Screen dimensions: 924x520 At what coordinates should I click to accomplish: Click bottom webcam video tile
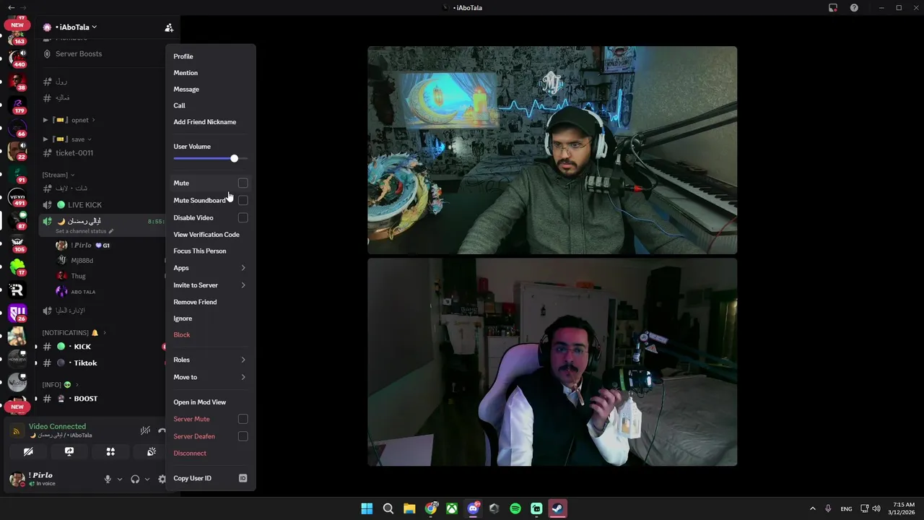click(552, 362)
